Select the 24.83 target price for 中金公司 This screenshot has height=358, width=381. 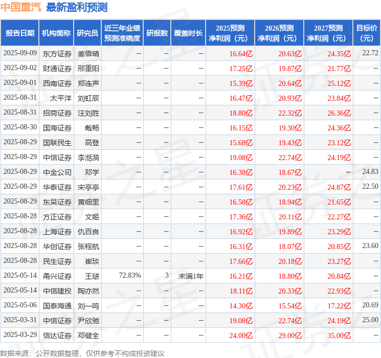(x=370, y=172)
